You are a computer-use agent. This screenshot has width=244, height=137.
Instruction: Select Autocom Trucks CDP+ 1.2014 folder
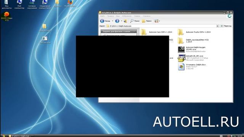point(194,32)
